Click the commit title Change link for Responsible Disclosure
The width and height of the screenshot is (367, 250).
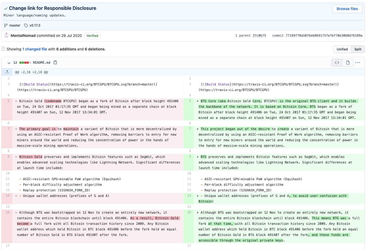(53, 8)
